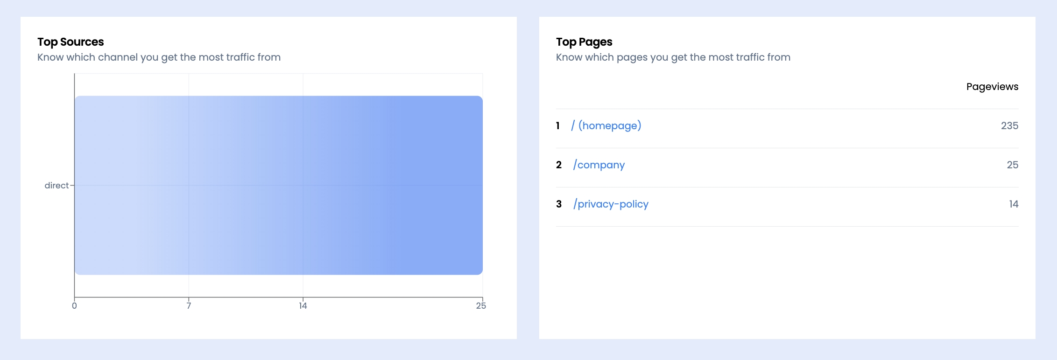
Task: Click the 'direct' y-axis label
Action: click(x=56, y=186)
